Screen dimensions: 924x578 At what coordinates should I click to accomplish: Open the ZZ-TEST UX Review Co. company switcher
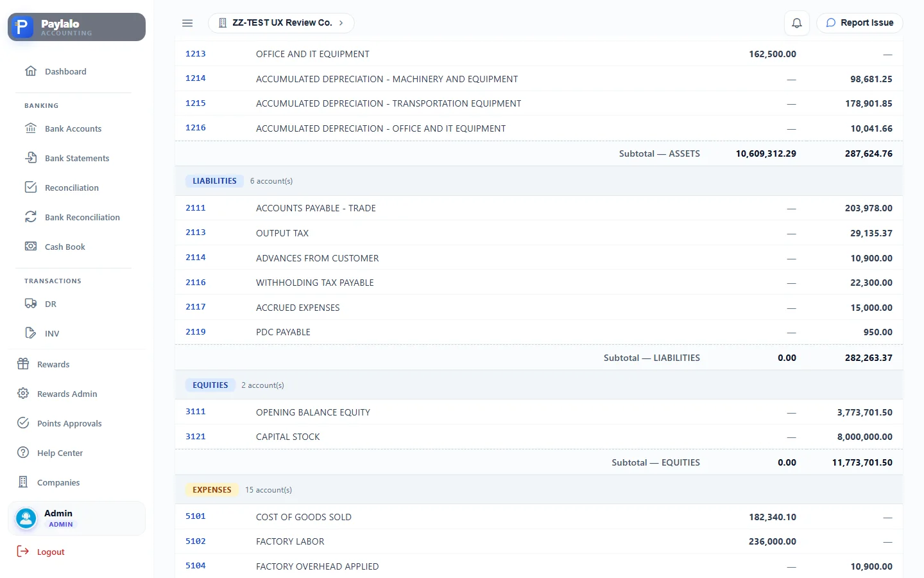tap(281, 23)
